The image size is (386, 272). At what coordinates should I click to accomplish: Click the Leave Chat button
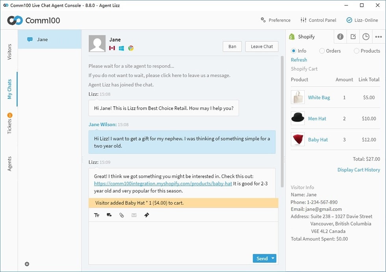point(262,46)
